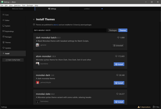Uninstall dark-monokai-batch theme
Image resolution: width=161 pixels, height=109 pixels.
118,45
